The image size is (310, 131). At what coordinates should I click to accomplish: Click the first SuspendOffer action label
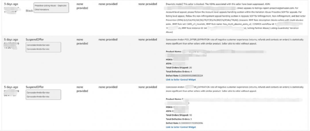(x=35, y=39)
